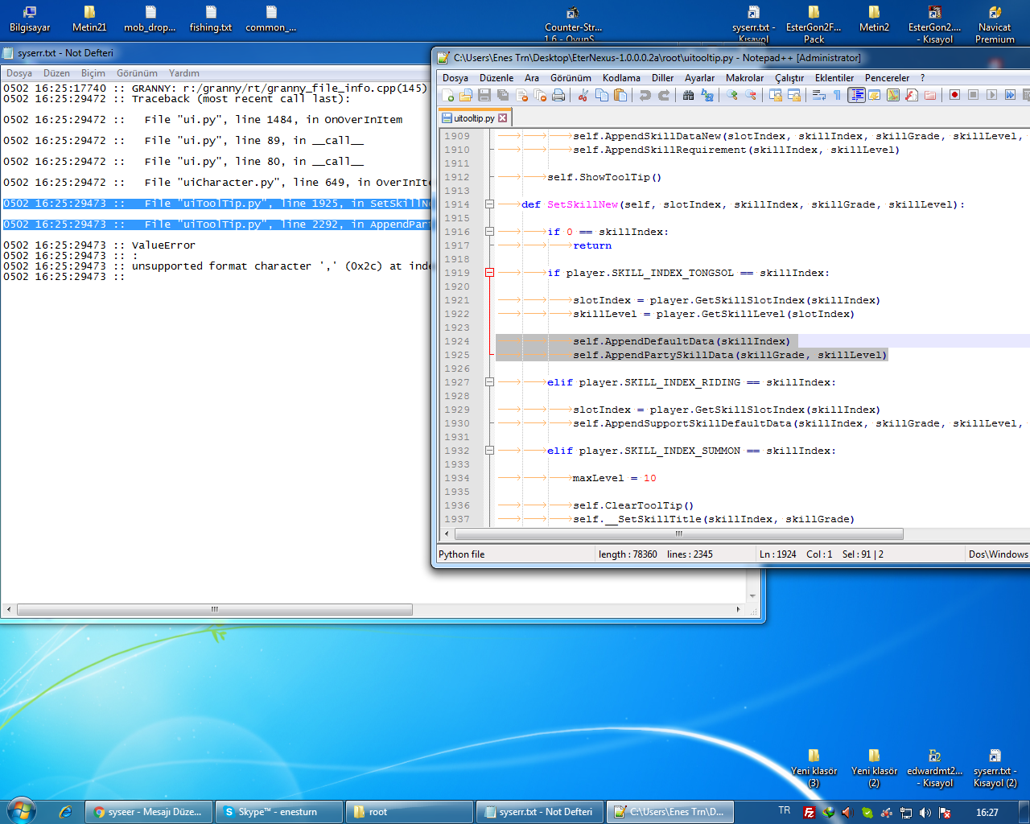This screenshot has height=824, width=1030.
Task: Switch to the Skype taskbar button
Action: 279,812
